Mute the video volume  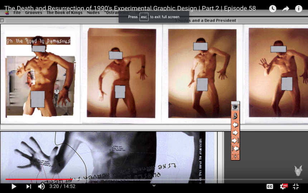(41, 187)
